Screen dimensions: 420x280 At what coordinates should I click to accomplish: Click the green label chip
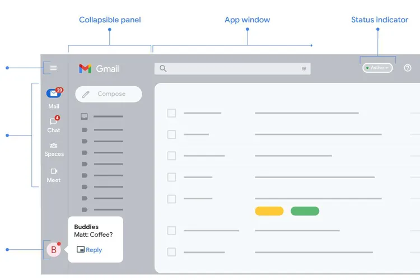pyautogui.click(x=305, y=211)
